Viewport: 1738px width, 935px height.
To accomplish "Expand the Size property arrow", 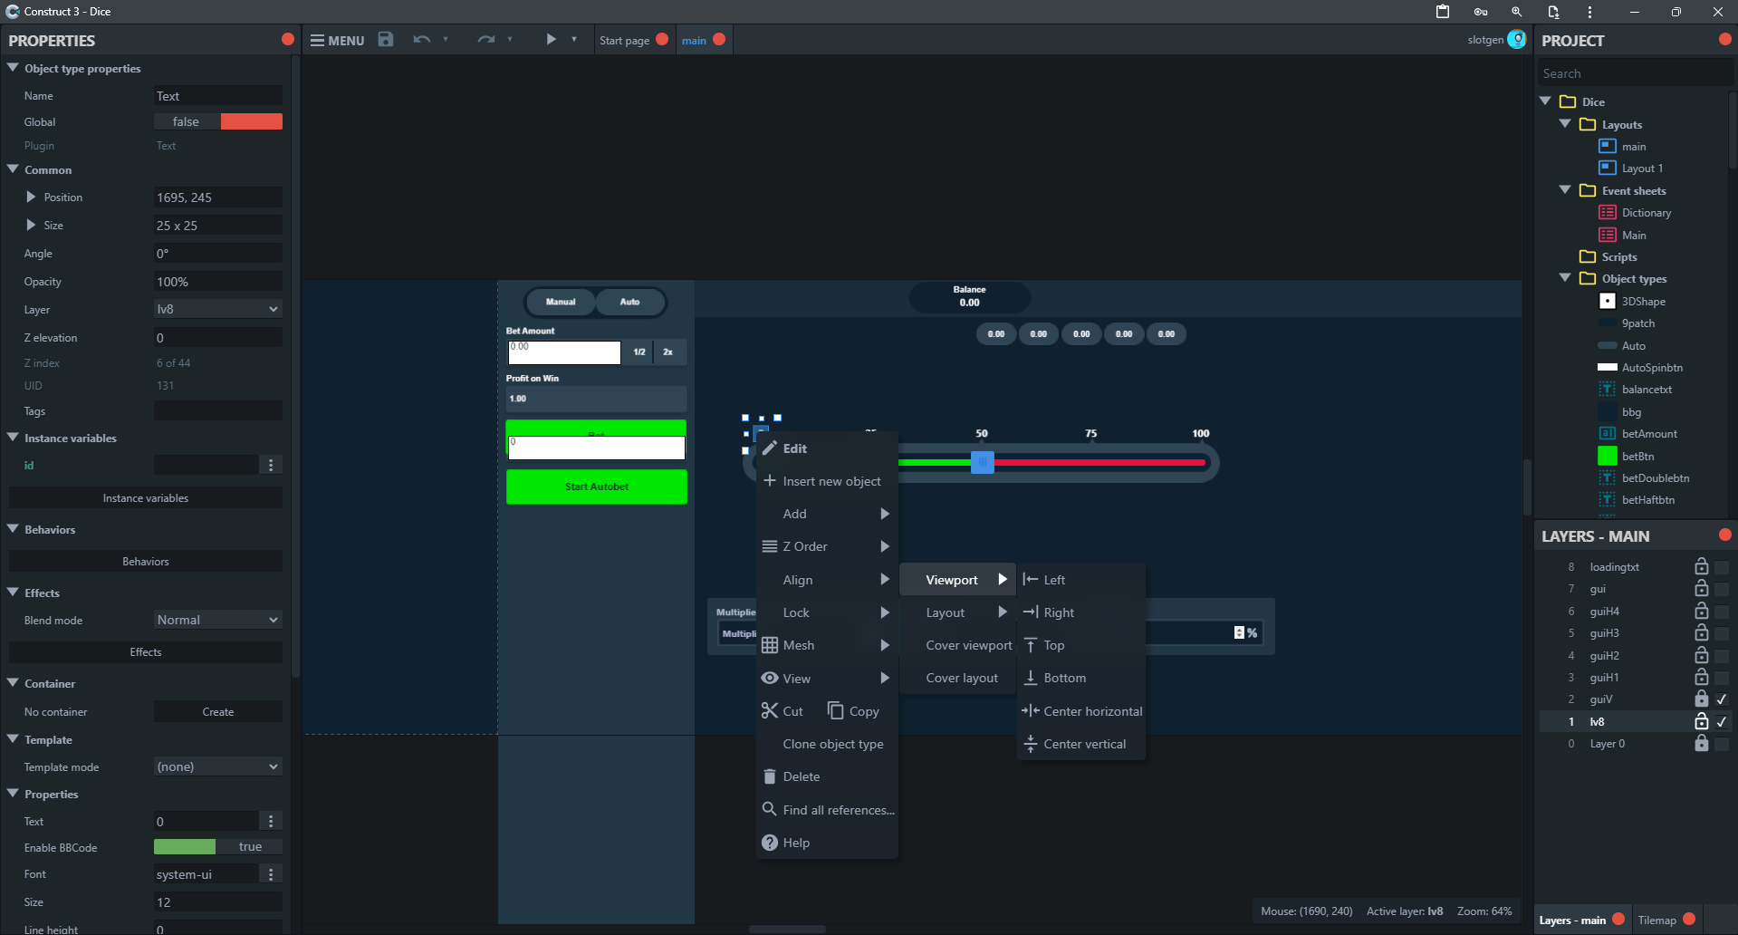I will [31, 225].
